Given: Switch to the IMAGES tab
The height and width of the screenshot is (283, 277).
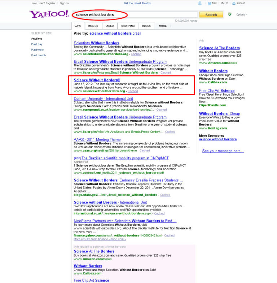Looking at the screenshot, I should pos(93,26).
